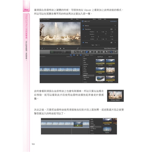Image resolution: width=158 pixels, height=152 pixels.
Task: Select the Distortion effects category
Action: point(86,64)
